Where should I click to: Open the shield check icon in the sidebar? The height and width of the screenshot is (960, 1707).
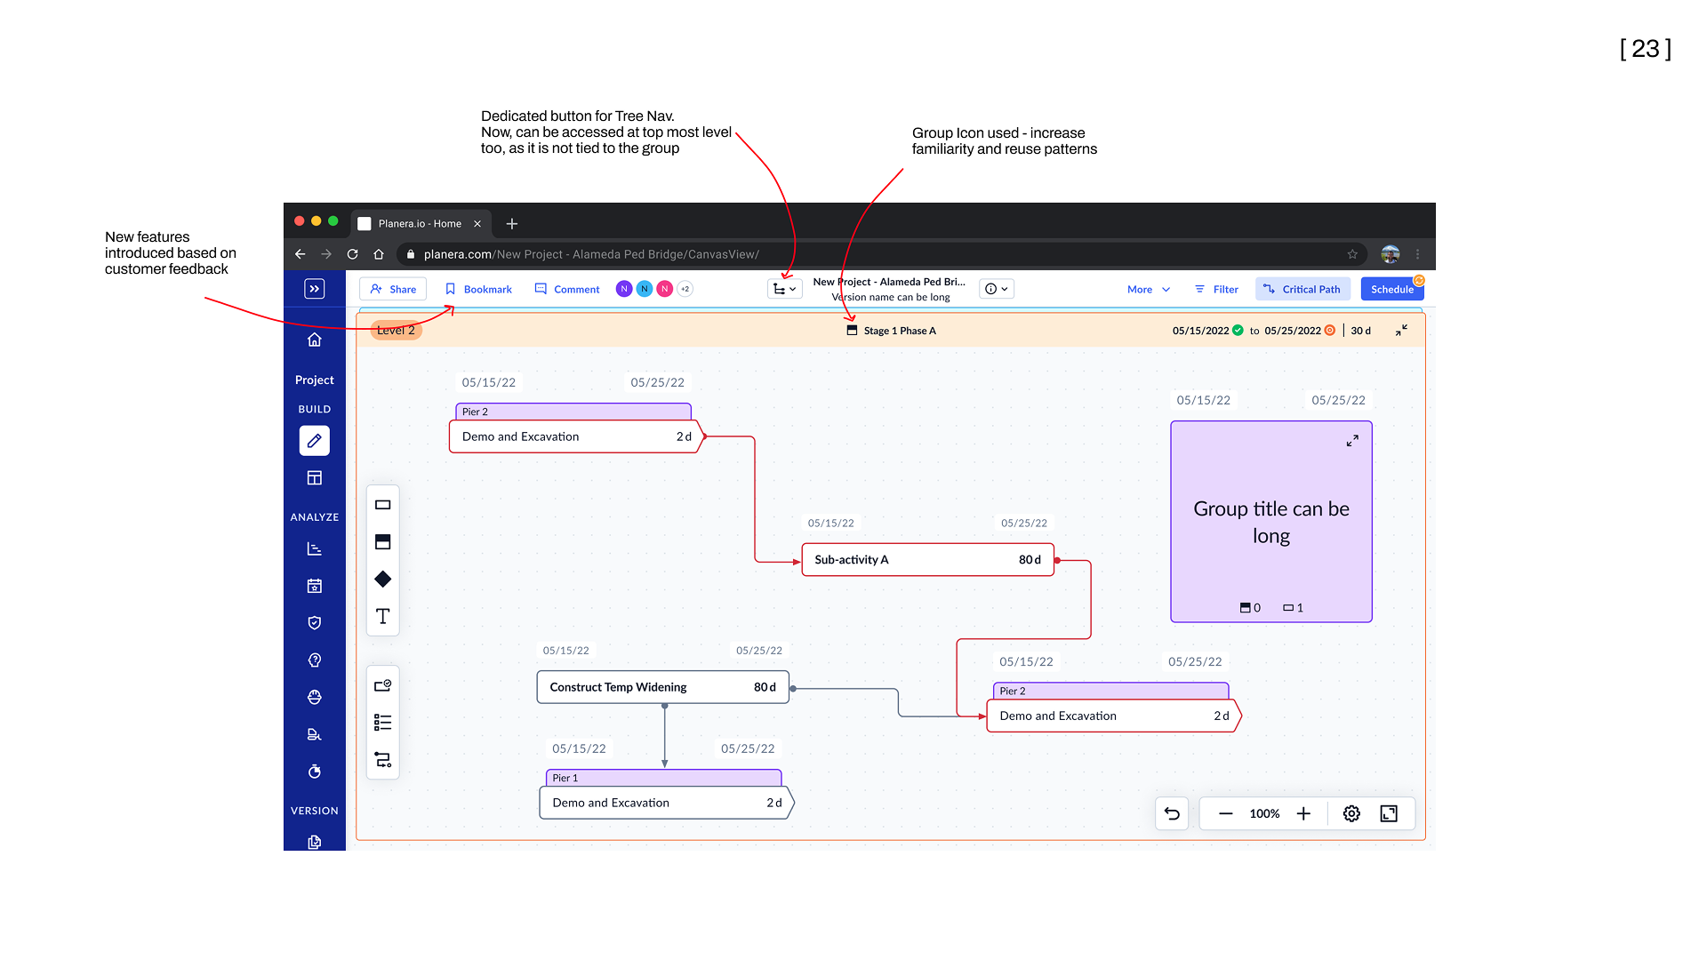point(314,623)
